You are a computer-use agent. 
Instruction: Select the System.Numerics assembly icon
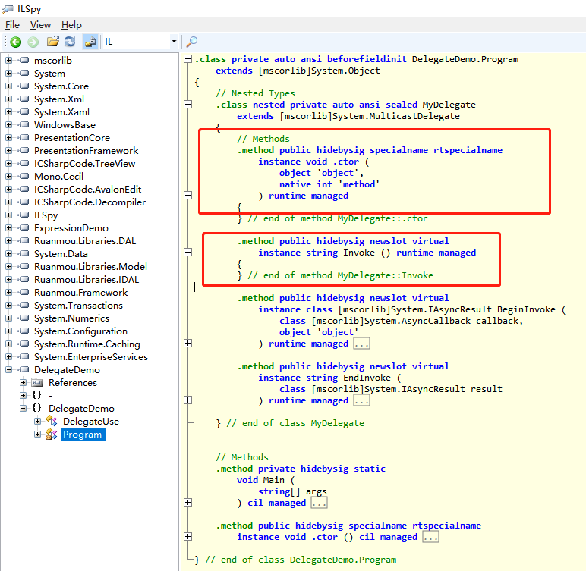(x=24, y=318)
